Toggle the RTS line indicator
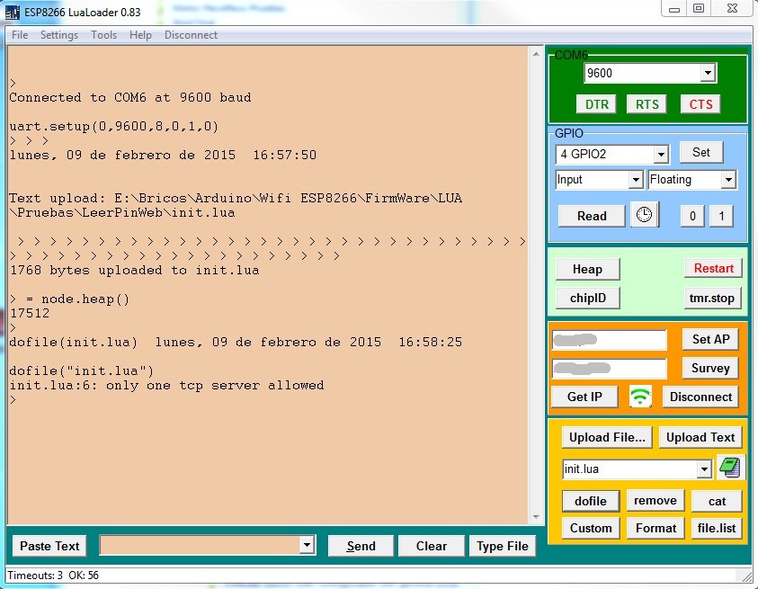The height and width of the screenshot is (589, 758). click(647, 104)
